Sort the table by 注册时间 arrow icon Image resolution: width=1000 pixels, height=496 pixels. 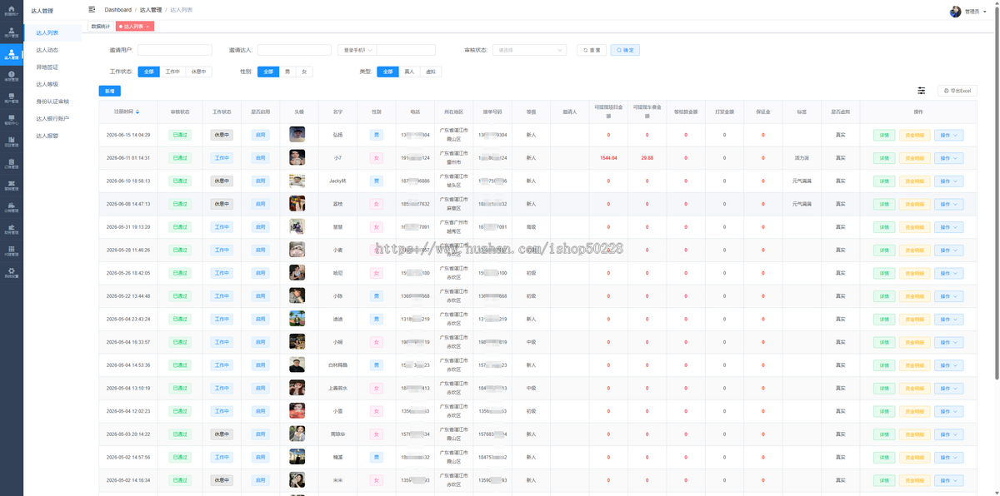click(138, 112)
